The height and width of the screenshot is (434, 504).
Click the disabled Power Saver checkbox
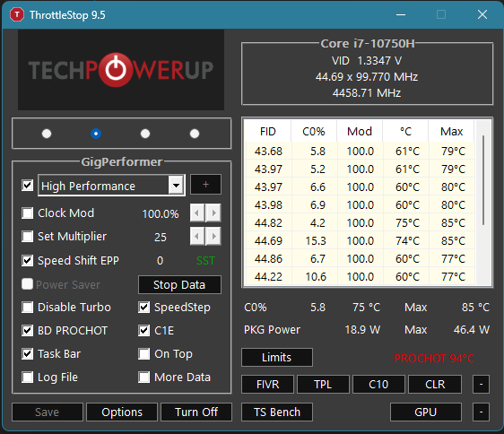[27, 284]
